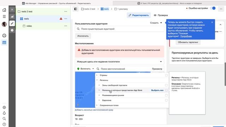The image size is (226, 127).
Task: Switch to the Проверка tab
Action: point(161,15)
